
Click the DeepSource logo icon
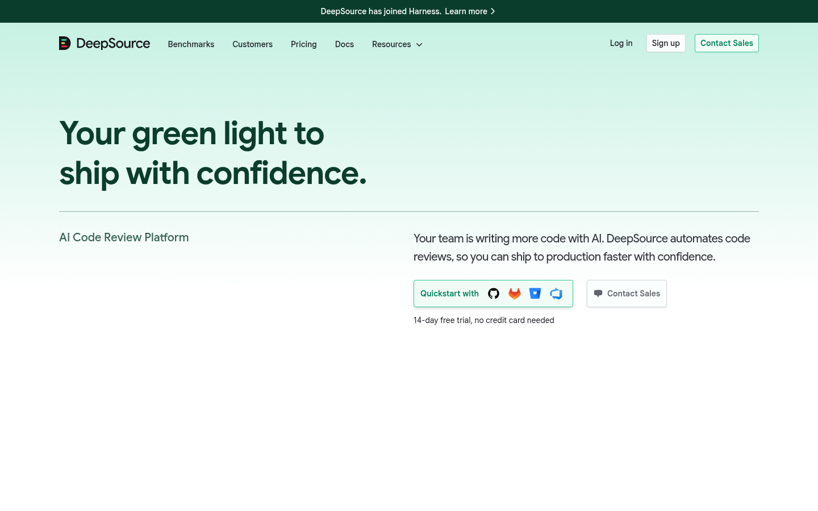pyautogui.click(x=65, y=43)
